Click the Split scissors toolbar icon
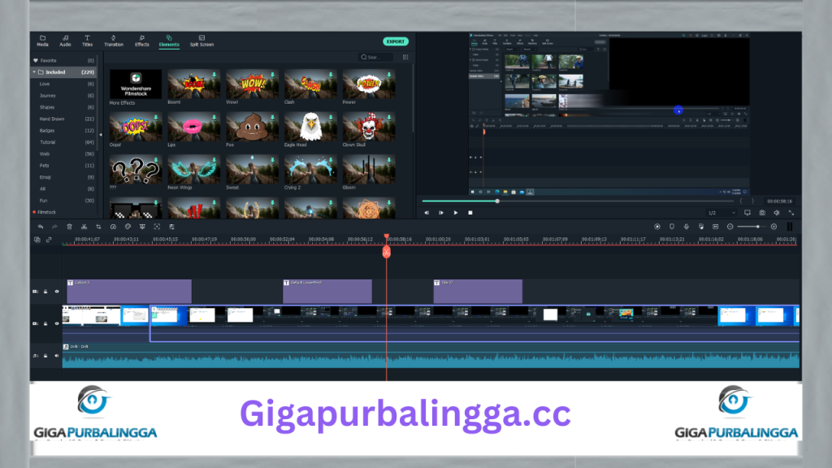 tap(84, 227)
